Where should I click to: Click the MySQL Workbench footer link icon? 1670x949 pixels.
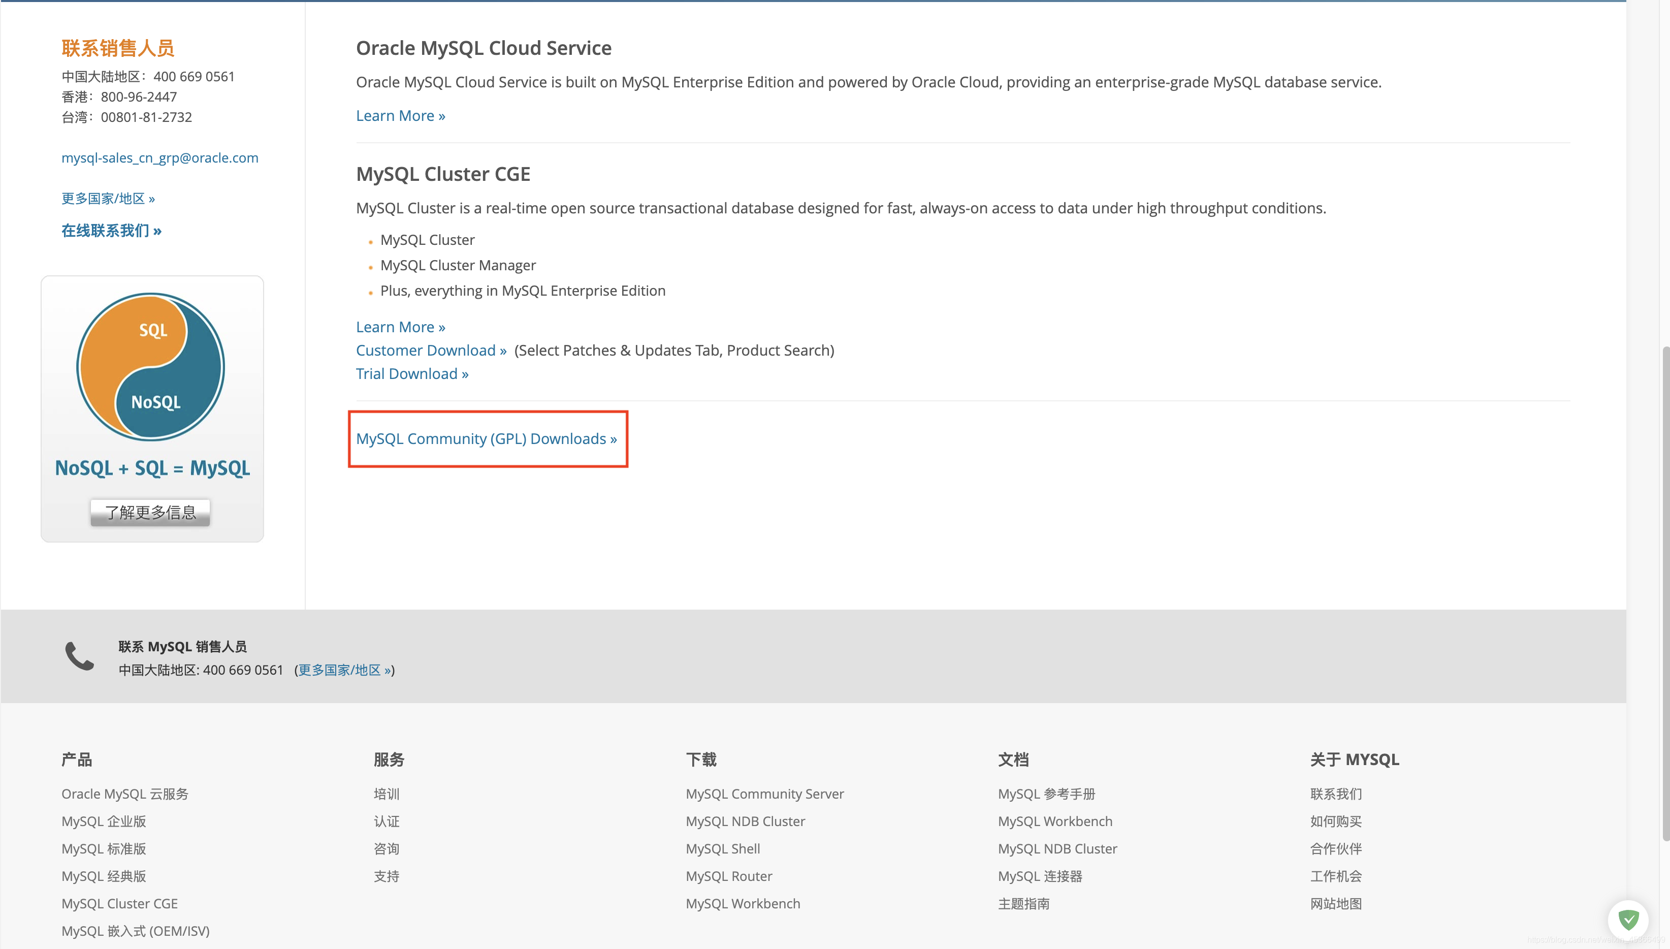pos(742,903)
